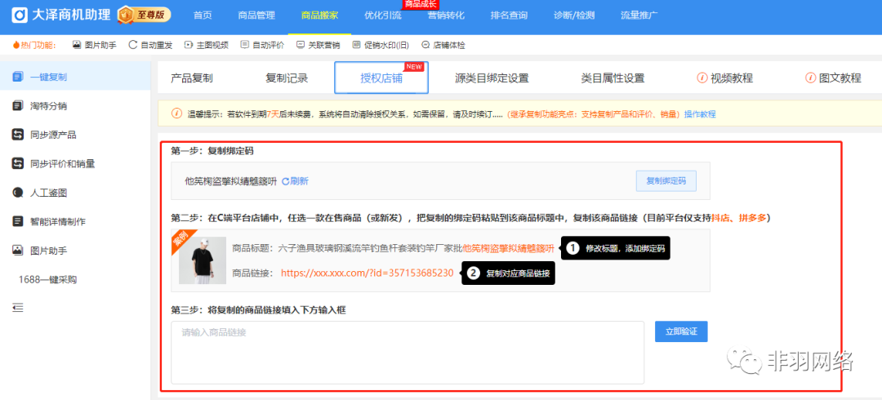This screenshot has height=400, width=882.
Task: Switch to the 产品复制 tab
Action: 192,78
